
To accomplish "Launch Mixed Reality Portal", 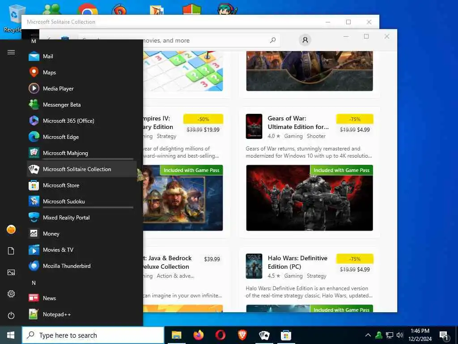I will [82, 217].
